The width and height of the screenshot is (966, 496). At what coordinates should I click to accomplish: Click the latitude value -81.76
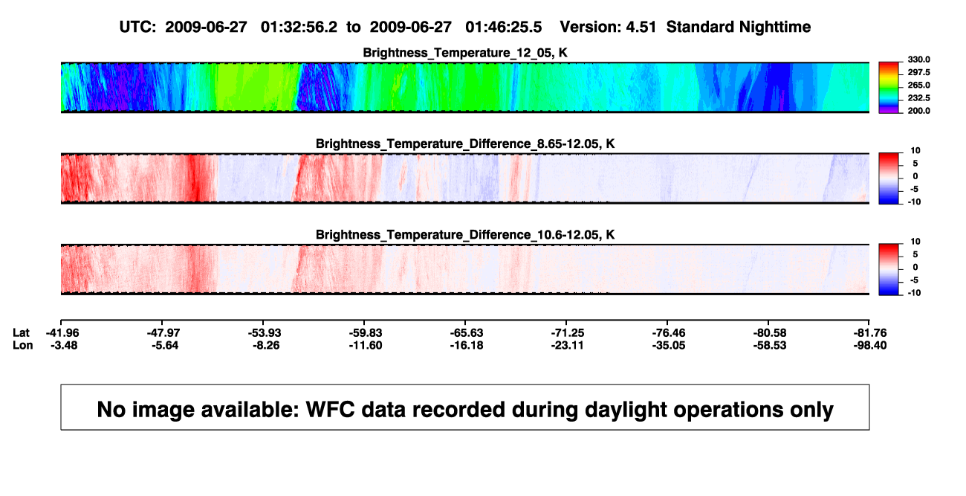(871, 332)
